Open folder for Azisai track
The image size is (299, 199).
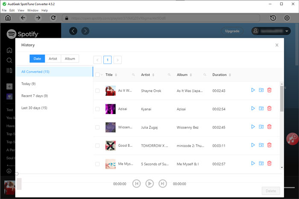261,108
